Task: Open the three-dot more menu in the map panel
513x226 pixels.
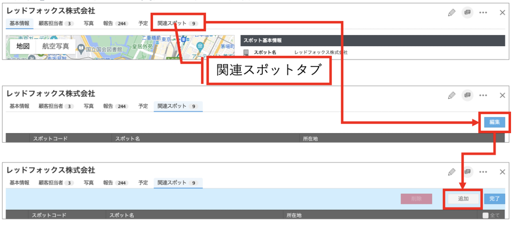Action: (x=483, y=12)
